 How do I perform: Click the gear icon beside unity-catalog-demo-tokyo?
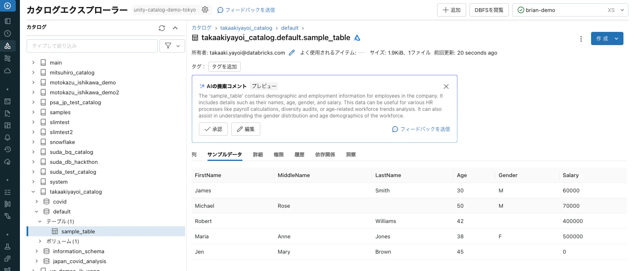pos(205,10)
